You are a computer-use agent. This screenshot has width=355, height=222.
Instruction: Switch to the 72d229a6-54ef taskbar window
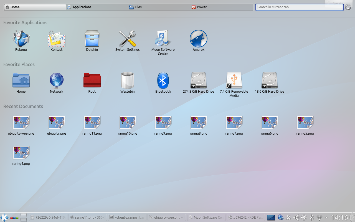click(x=48, y=218)
